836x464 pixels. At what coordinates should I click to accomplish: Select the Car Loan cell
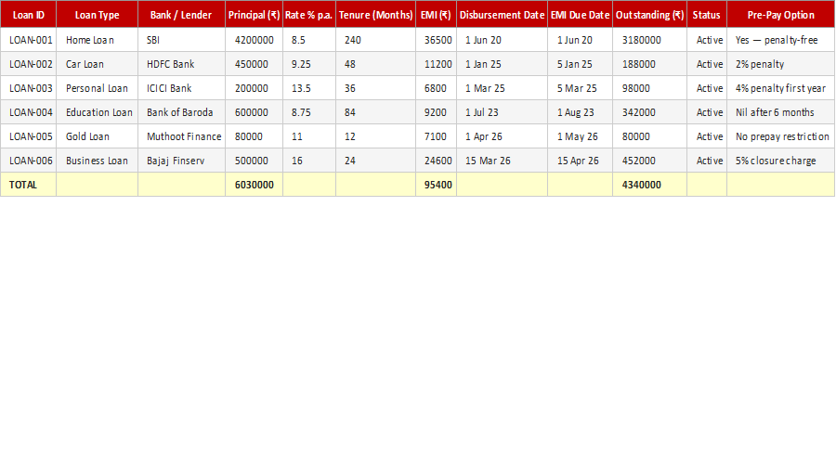pos(97,64)
